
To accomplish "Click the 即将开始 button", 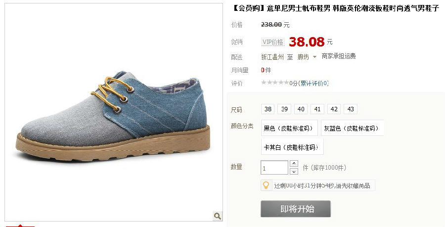I will click(x=296, y=209).
